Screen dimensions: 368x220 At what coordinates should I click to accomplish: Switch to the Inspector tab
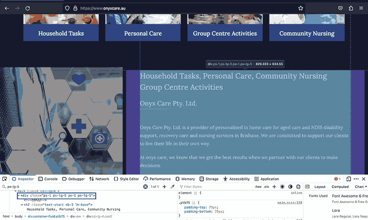23,179
